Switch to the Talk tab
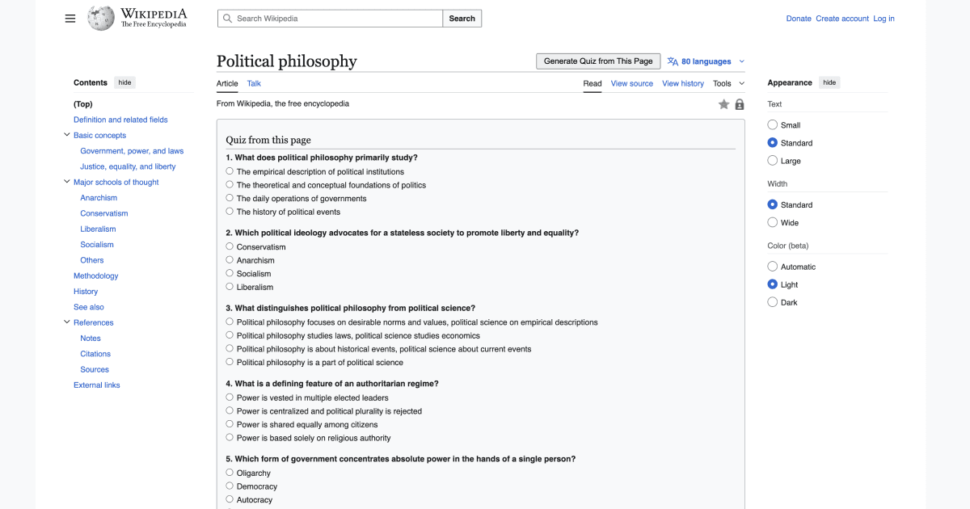The image size is (970, 509). point(253,83)
